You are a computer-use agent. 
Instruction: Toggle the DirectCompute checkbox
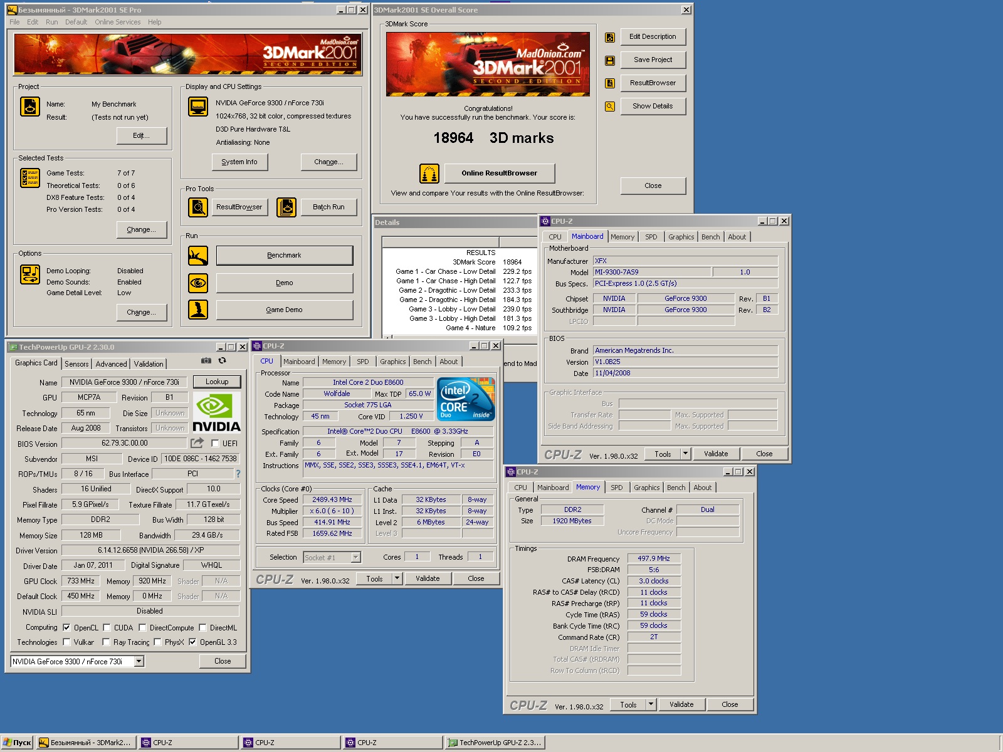click(142, 627)
